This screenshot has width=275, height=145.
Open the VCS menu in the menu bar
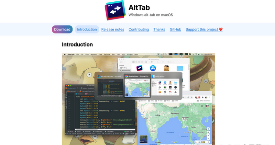(123, 54)
